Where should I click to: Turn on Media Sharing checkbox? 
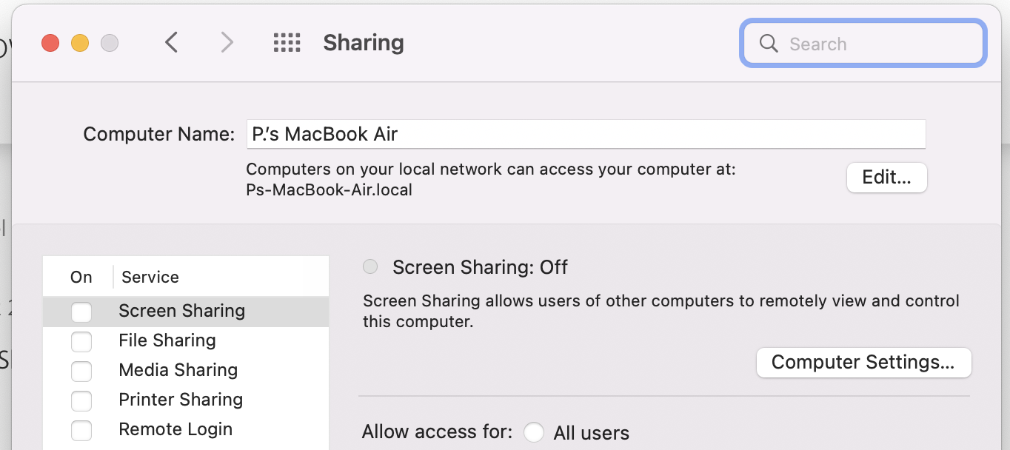(x=81, y=372)
